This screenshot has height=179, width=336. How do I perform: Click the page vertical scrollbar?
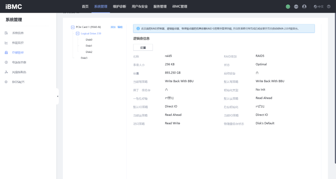335,88
